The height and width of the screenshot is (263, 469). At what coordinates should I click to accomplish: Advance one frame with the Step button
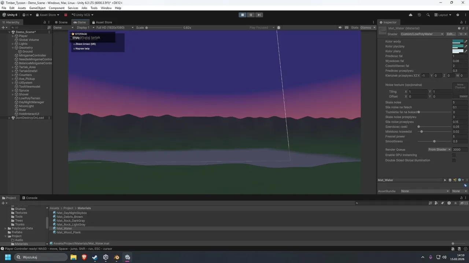(x=259, y=15)
